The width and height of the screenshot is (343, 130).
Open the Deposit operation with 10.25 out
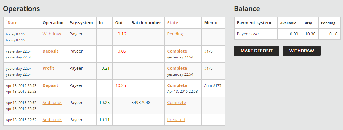(50, 85)
